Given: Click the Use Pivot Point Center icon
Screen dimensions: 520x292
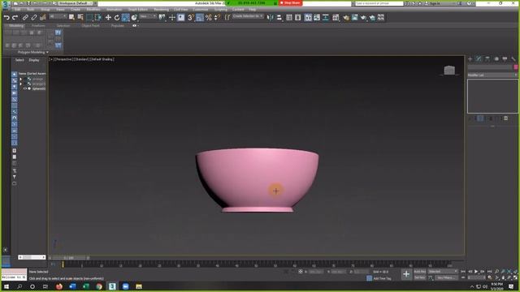Looking at the screenshot, I should tap(162, 18).
